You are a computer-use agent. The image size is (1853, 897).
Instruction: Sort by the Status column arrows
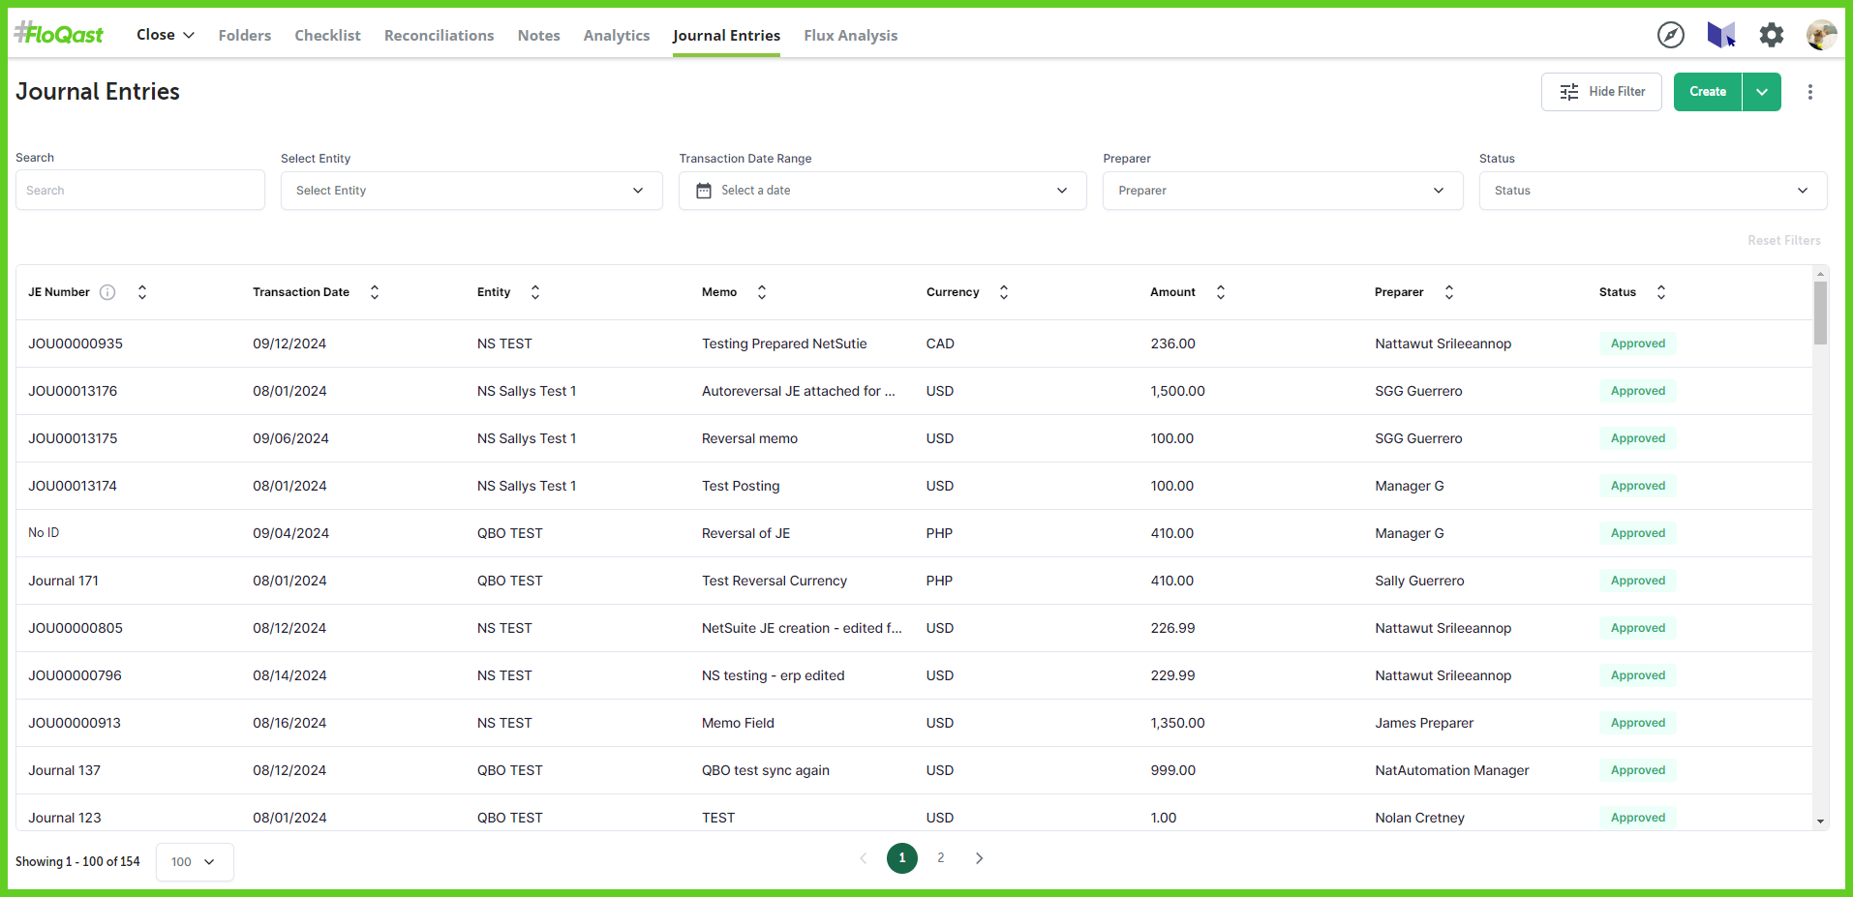click(x=1660, y=292)
